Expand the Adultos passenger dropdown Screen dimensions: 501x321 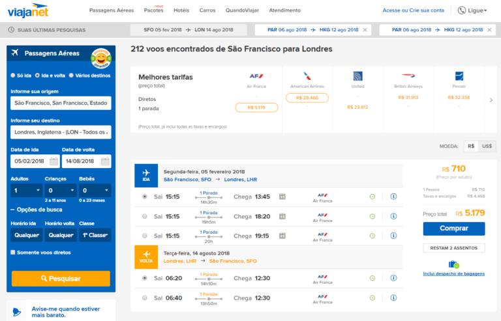[25, 191]
